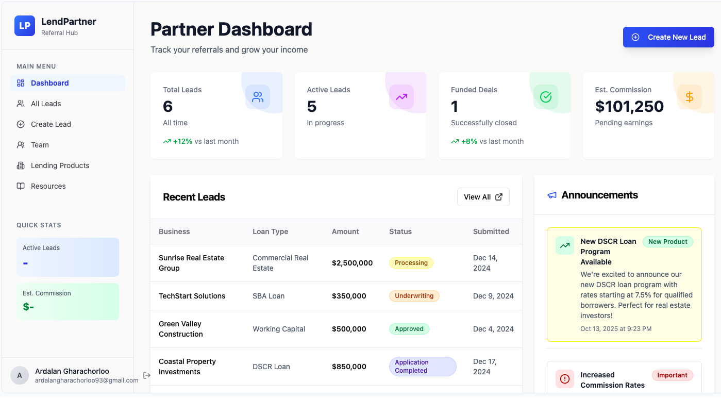Click the external-link icon inside View All
721x398 pixels.
click(x=498, y=196)
